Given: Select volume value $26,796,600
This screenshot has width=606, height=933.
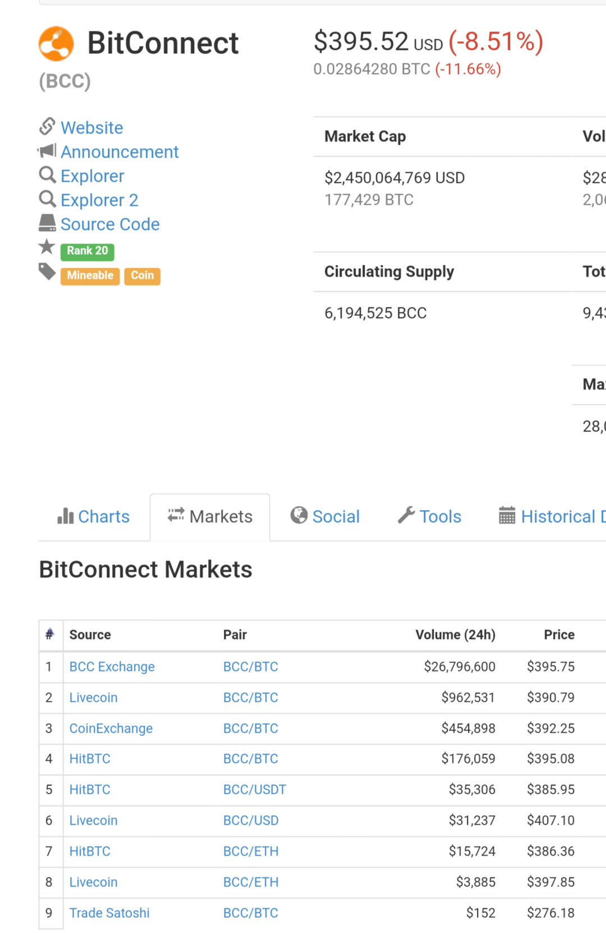Looking at the screenshot, I should [x=460, y=667].
